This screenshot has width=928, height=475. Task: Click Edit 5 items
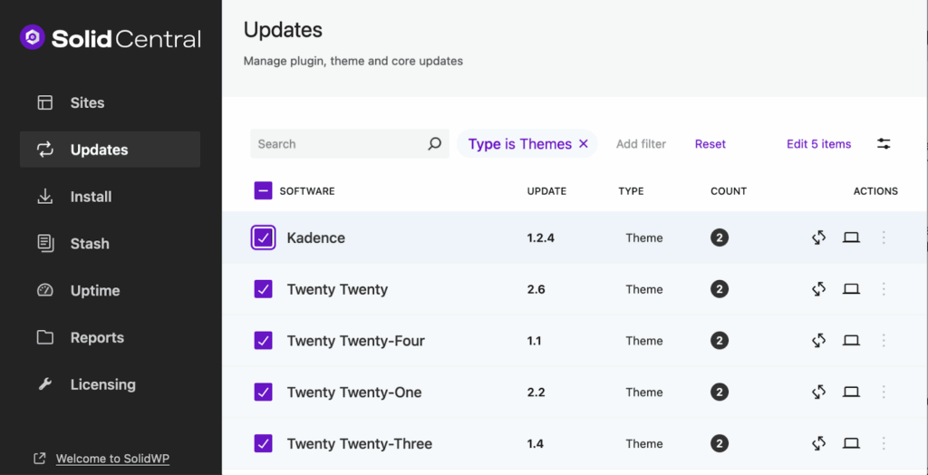pos(818,144)
